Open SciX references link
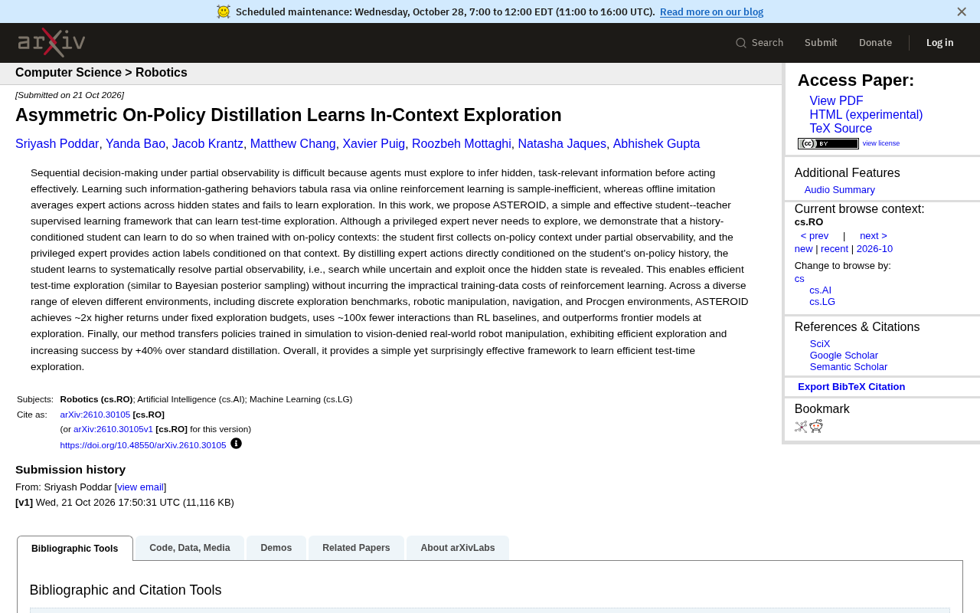The height and width of the screenshot is (613, 980). [820, 344]
